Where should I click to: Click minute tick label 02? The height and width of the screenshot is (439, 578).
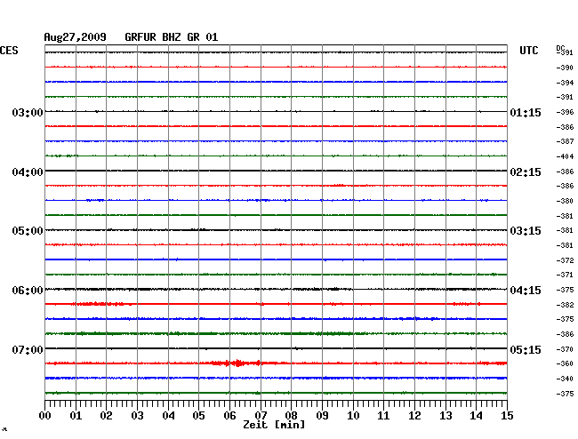(106, 416)
